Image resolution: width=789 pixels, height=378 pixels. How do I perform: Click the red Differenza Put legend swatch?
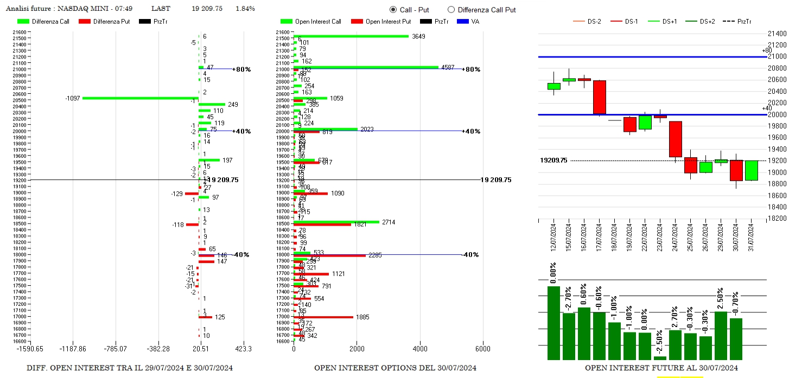(x=84, y=22)
